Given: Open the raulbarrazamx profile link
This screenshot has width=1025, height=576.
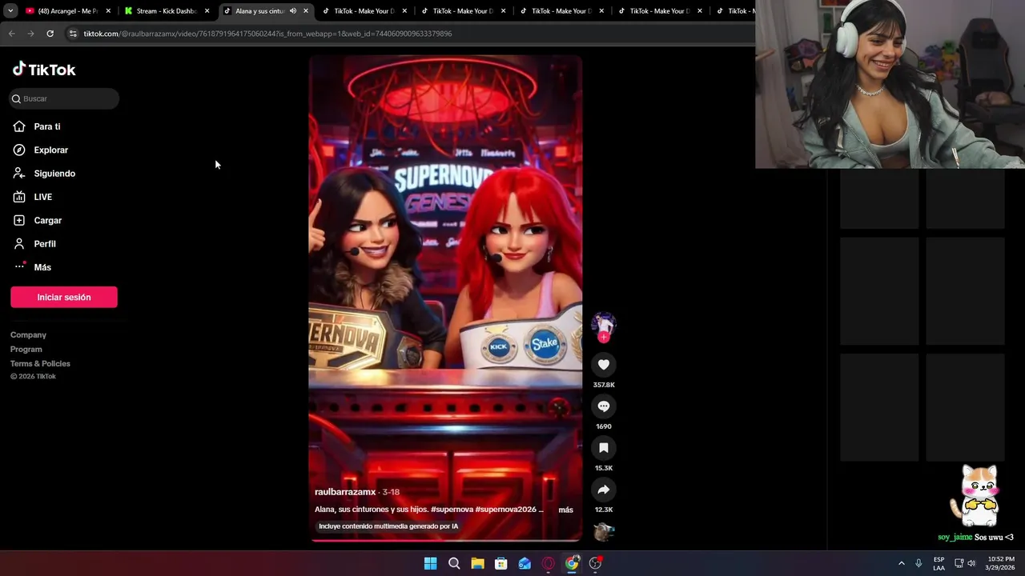Looking at the screenshot, I should coord(345,492).
